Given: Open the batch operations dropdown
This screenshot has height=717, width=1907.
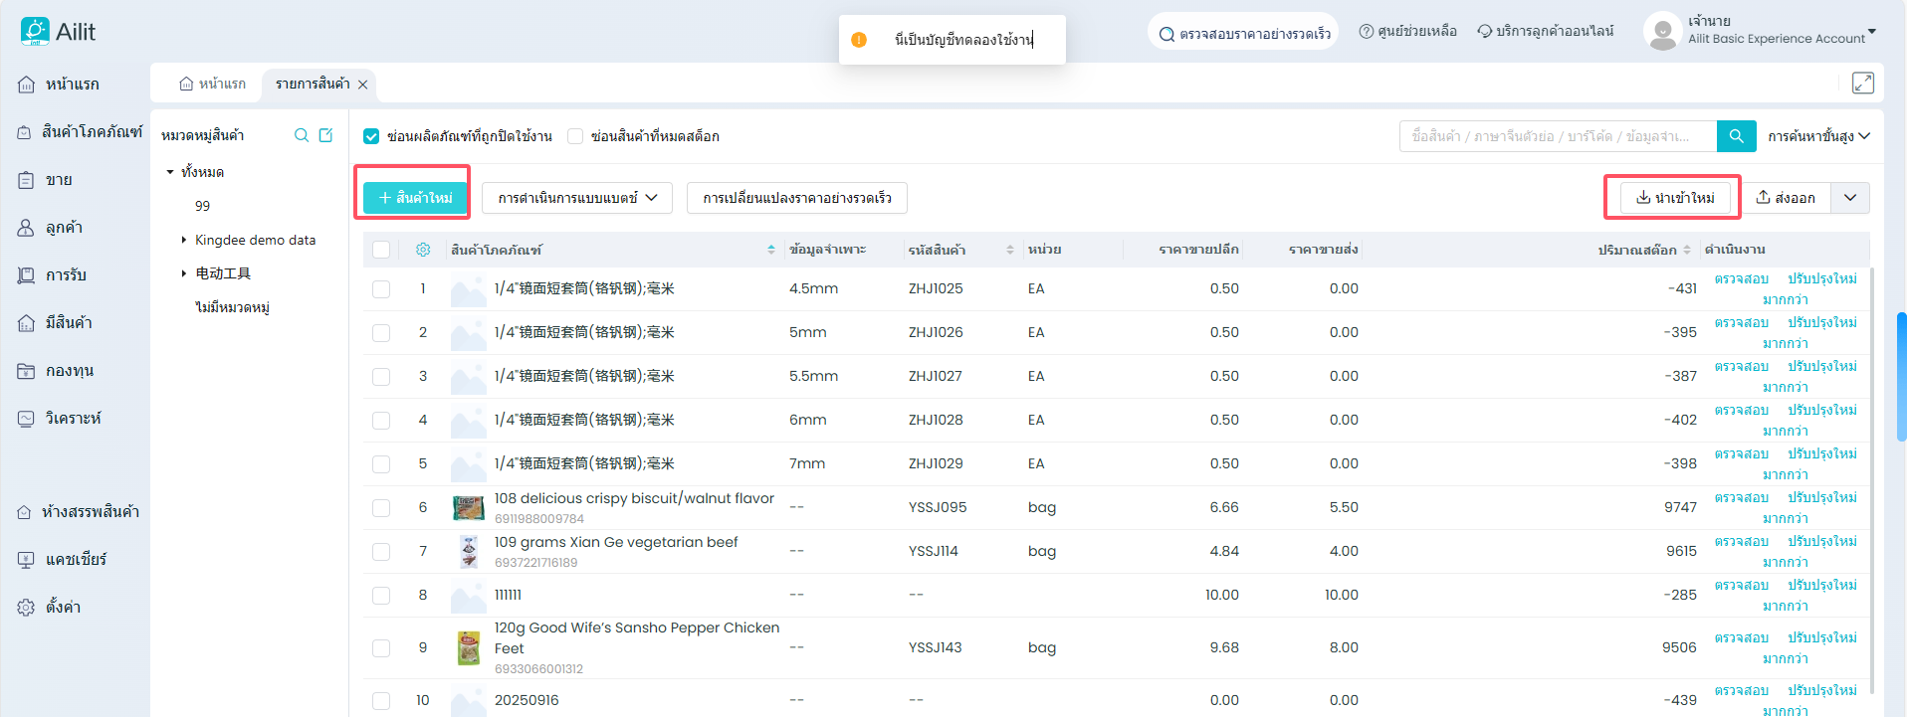Looking at the screenshot, I should tap(577, 198).
